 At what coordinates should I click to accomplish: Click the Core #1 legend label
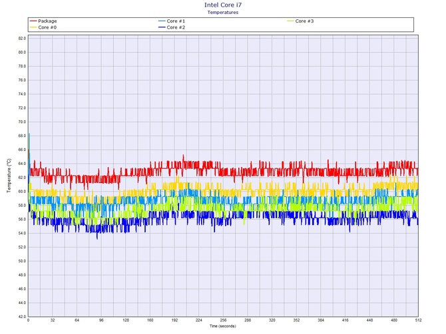[x=176, y=21]
